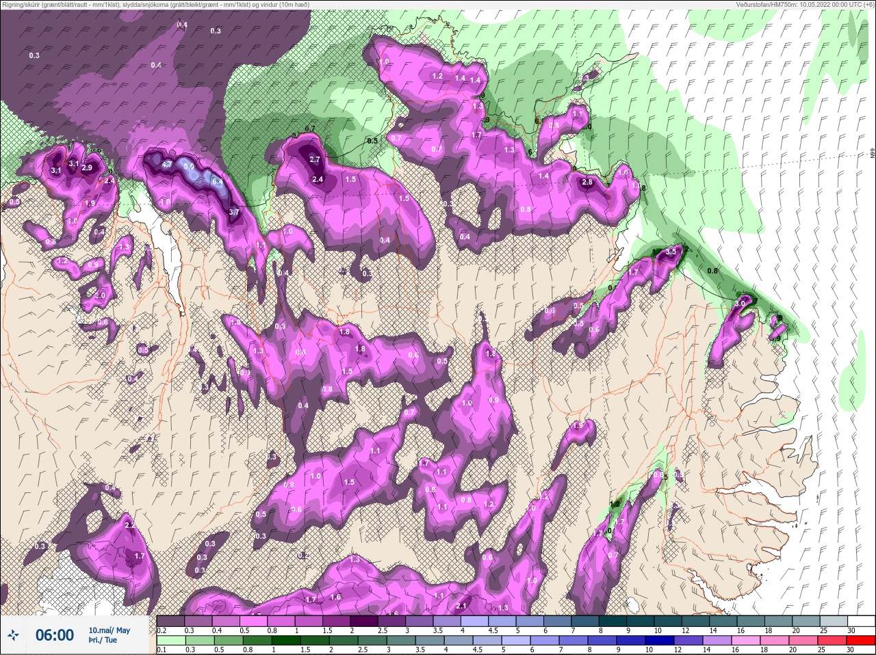Click the Veðurstofan logo icon beside 06:00
Image resolution: width=876 pixels, height=655 pixels.
(x=14, y=635)
